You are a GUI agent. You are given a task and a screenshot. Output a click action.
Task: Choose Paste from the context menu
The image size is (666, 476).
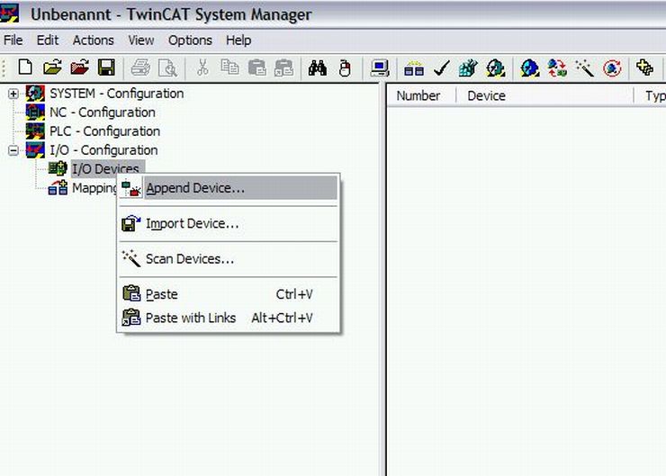pyautogui.click(x=229, y=294)
